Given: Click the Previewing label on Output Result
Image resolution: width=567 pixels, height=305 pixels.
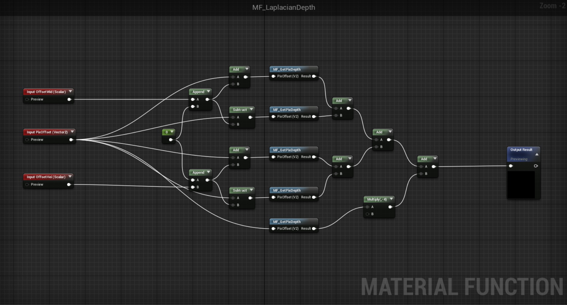Looking at the screenshot, I should (519, 159).
